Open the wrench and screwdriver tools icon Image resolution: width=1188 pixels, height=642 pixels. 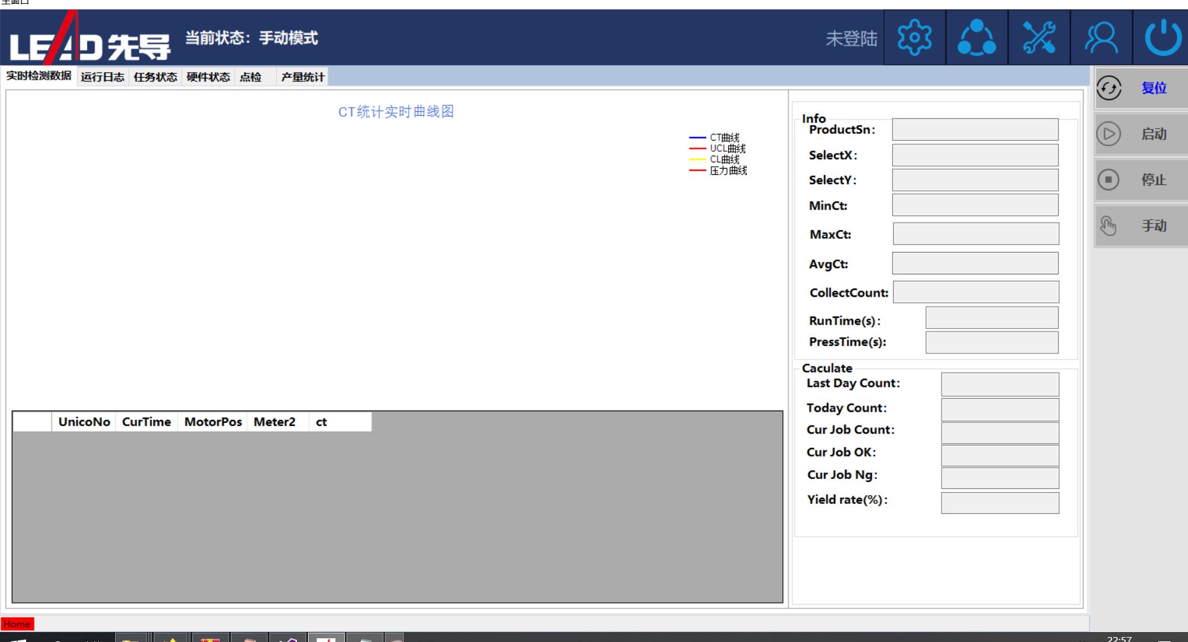[1039, 38]
